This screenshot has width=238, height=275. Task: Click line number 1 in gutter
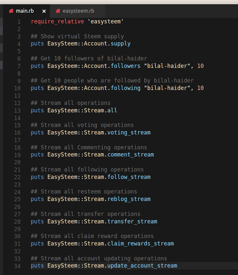click(19, 22)
